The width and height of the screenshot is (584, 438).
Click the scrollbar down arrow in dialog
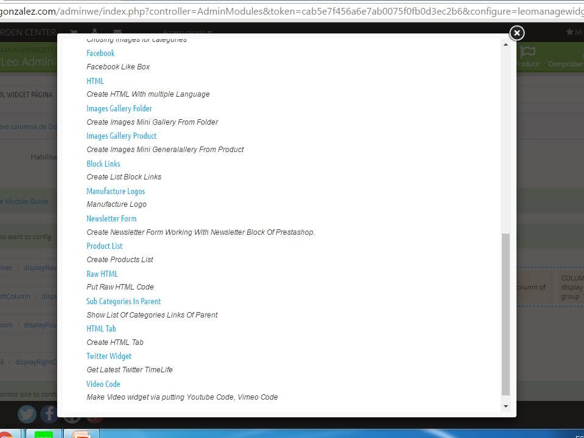[506, 406]
